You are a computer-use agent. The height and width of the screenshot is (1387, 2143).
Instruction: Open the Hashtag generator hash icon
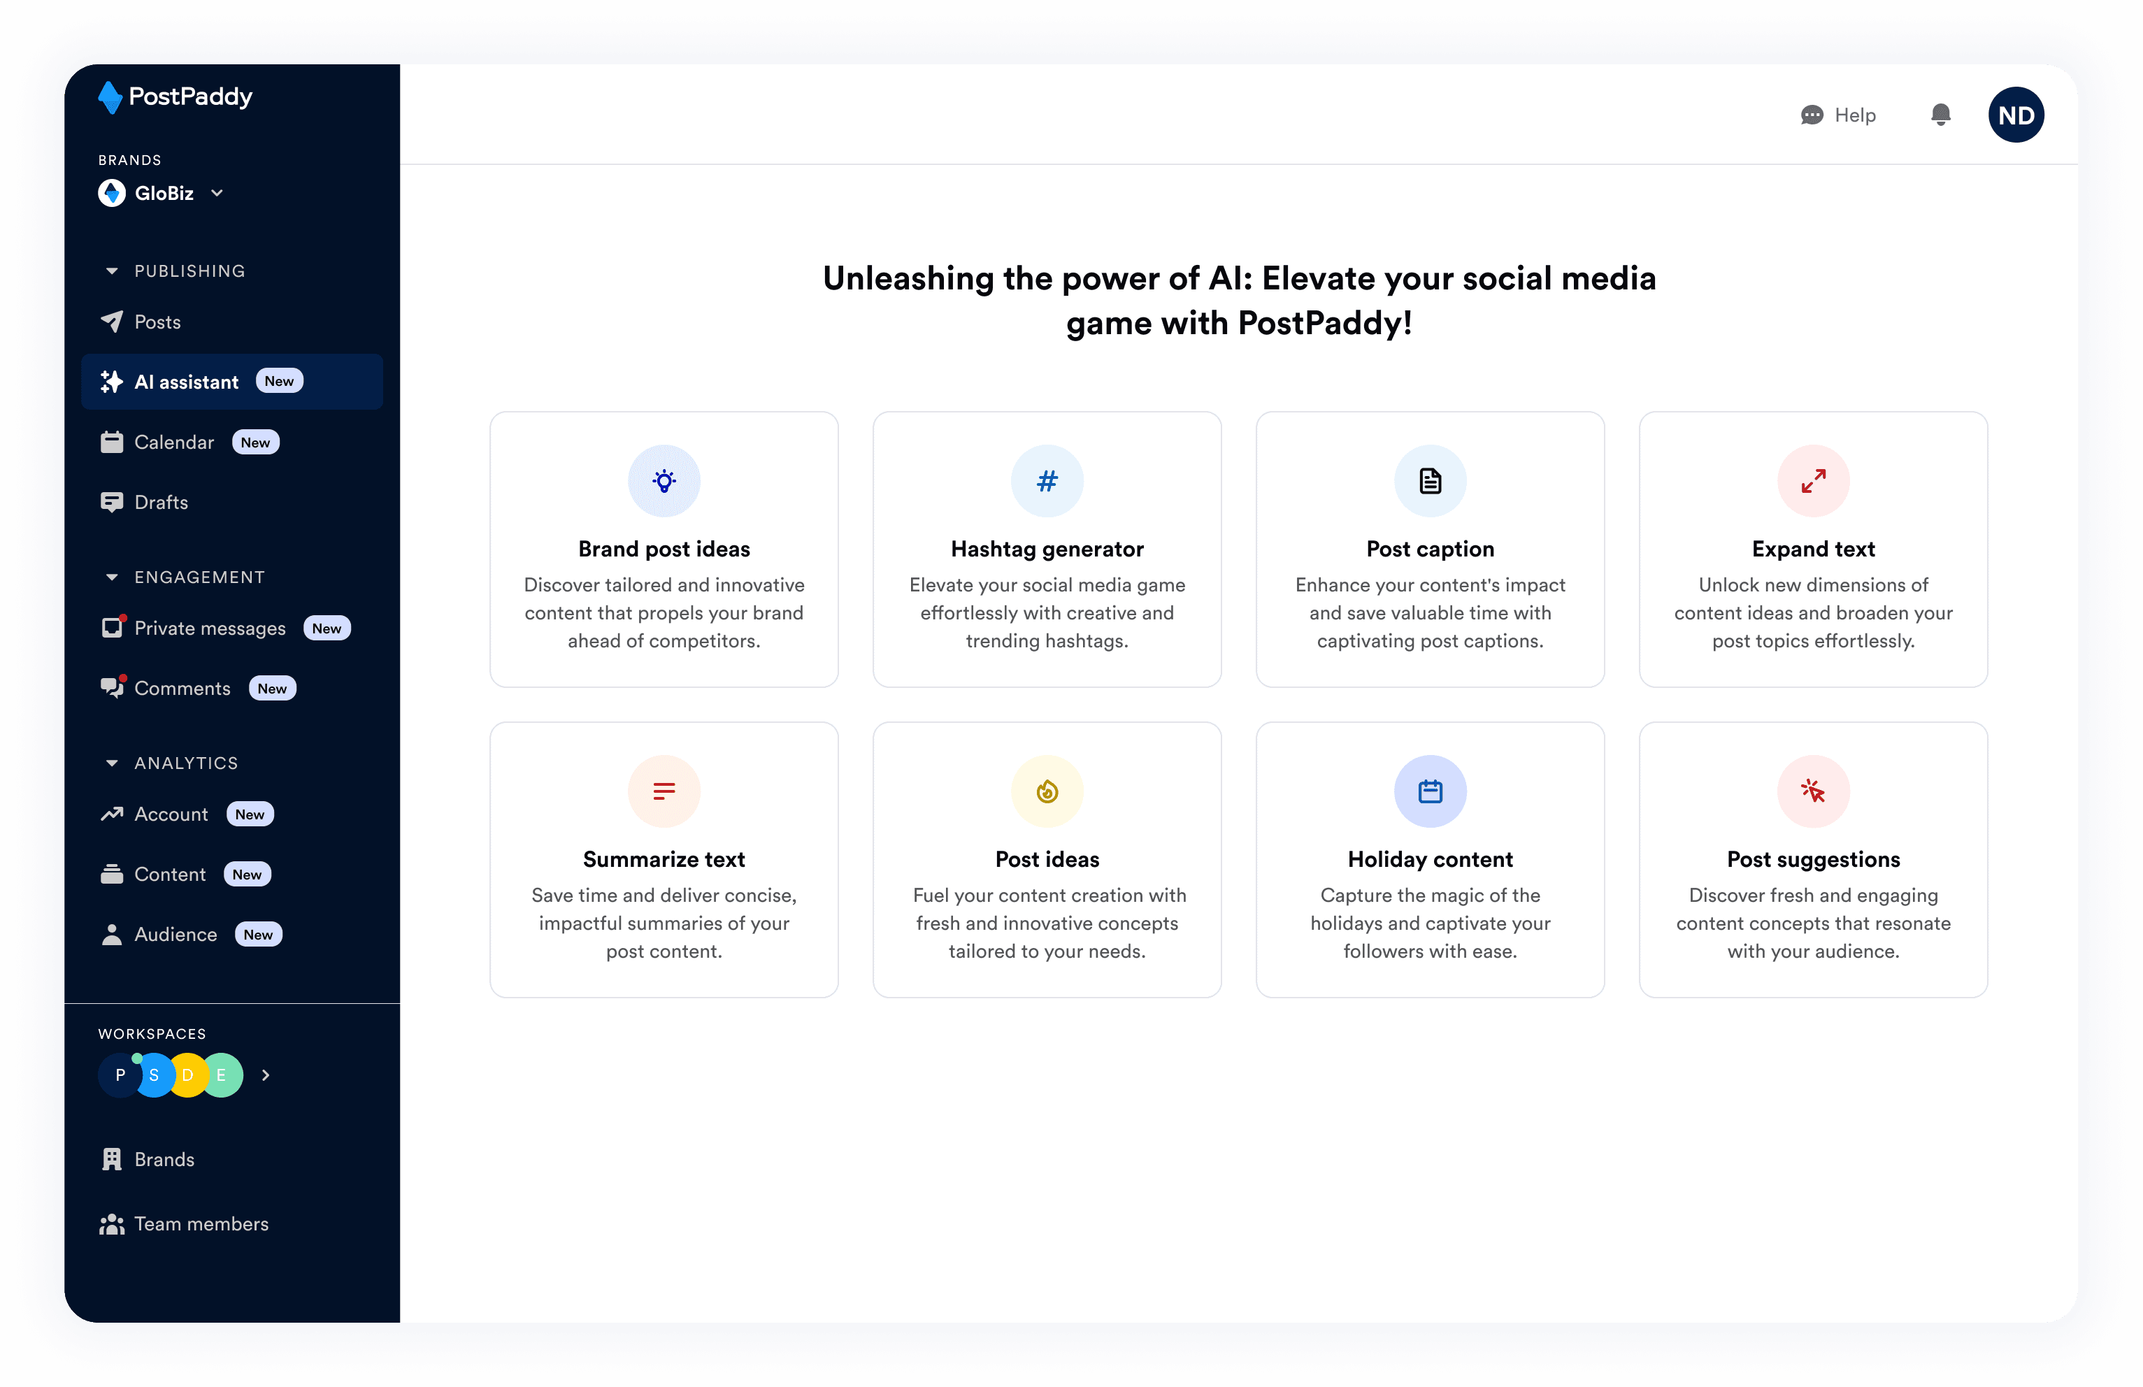click(x=1046, y=481)
